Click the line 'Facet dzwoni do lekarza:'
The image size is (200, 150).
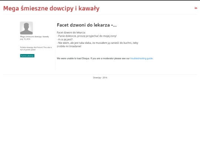(x=71, y=33)
